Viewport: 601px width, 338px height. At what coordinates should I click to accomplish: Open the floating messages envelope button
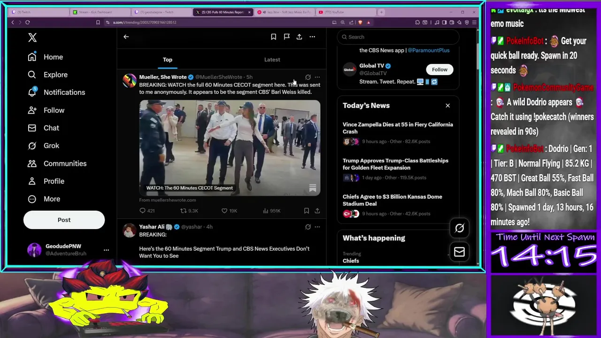[459, 253]
